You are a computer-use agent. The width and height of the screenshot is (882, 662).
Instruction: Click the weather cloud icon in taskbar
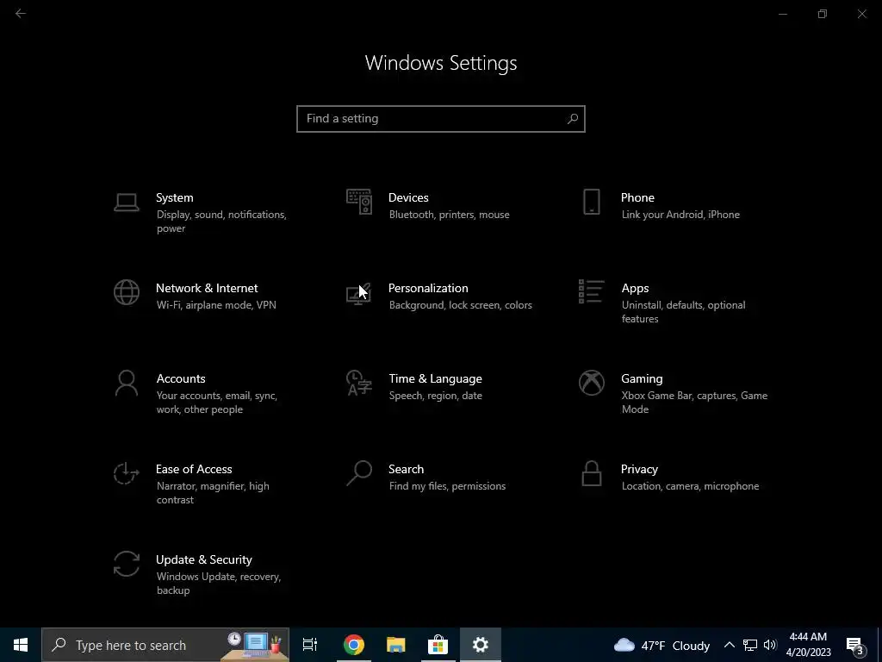tap(624, 645)
